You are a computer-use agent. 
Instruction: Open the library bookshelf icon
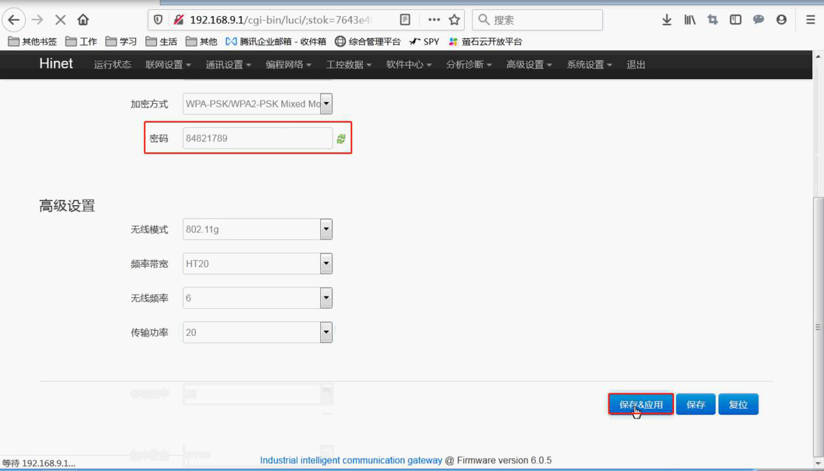pos(690,20)
